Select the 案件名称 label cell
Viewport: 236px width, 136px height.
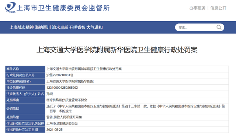pos(25,69)
